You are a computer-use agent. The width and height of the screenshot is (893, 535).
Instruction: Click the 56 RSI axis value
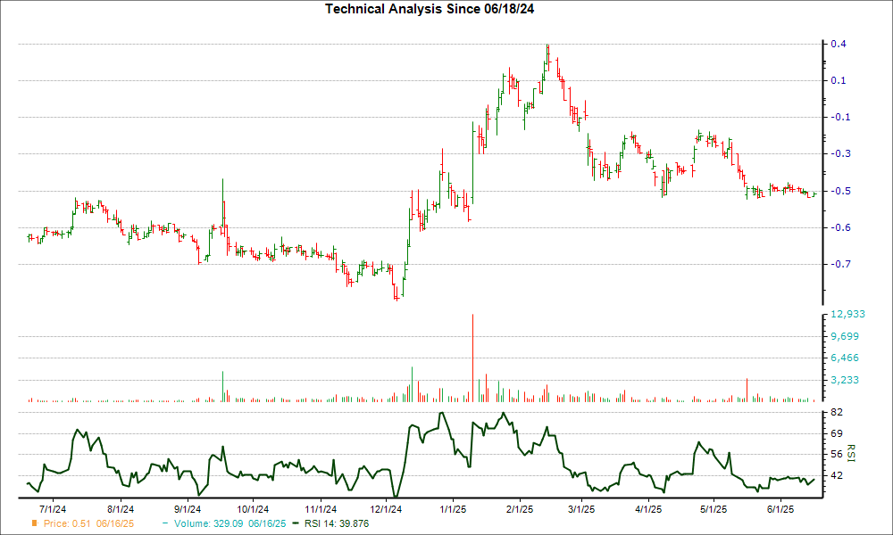[838, 454]
